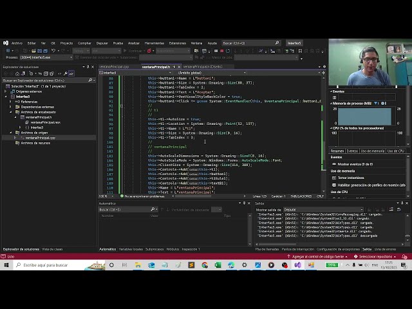
Task: Click the open file folder icon
Action: coord(33,51)
